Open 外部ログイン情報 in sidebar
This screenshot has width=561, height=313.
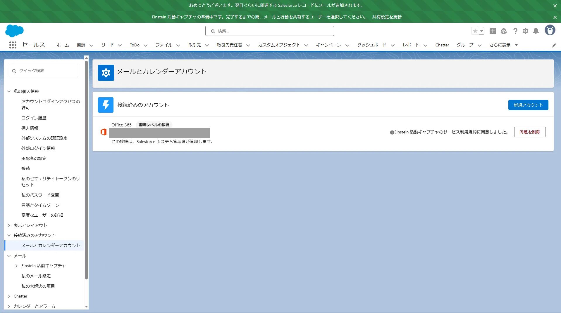tap(38, 148)
